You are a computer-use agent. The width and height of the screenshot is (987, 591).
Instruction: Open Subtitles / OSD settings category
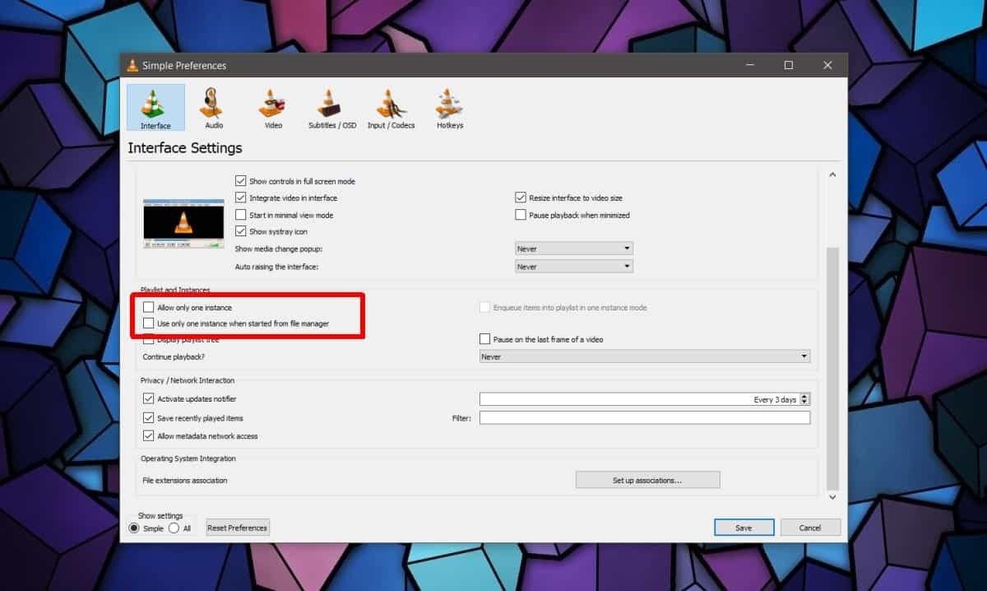point(332,107)
